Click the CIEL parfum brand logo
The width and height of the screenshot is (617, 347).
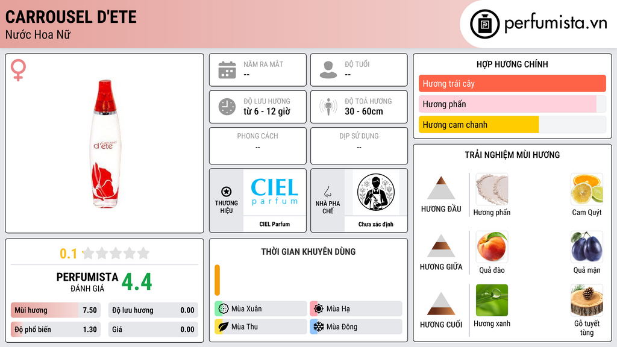[275, 192]
